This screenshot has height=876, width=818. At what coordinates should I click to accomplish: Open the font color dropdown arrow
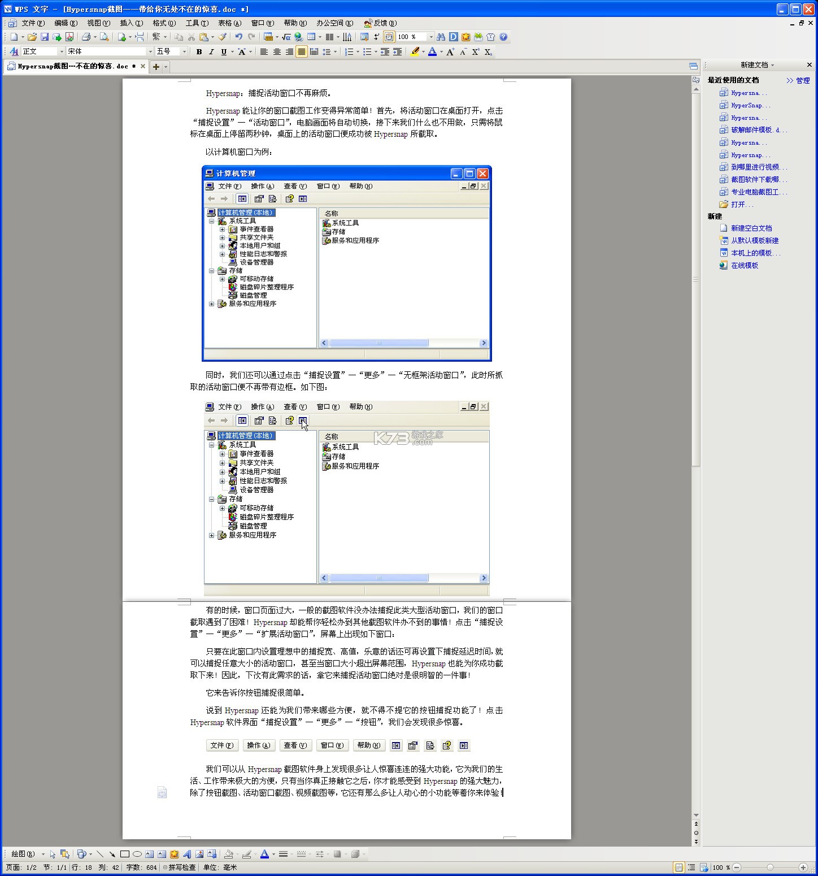coord(441,52)
